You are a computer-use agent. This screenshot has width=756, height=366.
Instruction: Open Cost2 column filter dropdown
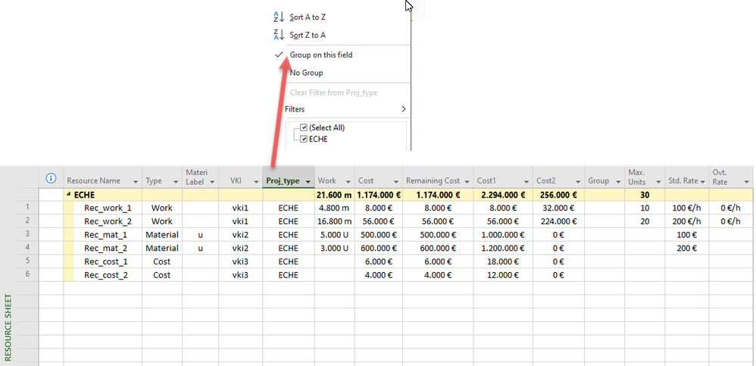[578, 181]
